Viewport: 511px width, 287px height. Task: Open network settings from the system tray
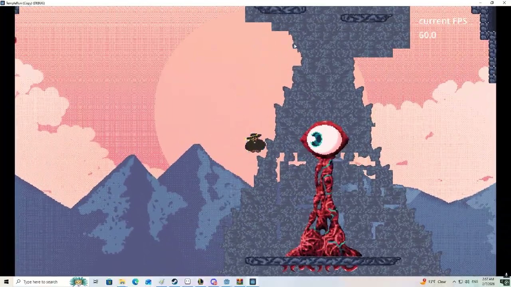460,282
